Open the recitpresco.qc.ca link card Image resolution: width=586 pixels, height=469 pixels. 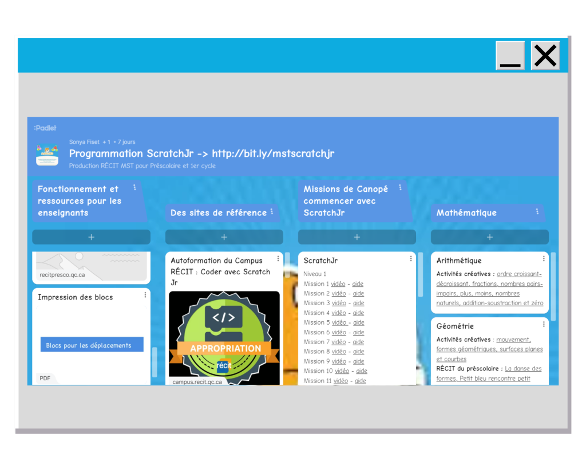(91, 267)
